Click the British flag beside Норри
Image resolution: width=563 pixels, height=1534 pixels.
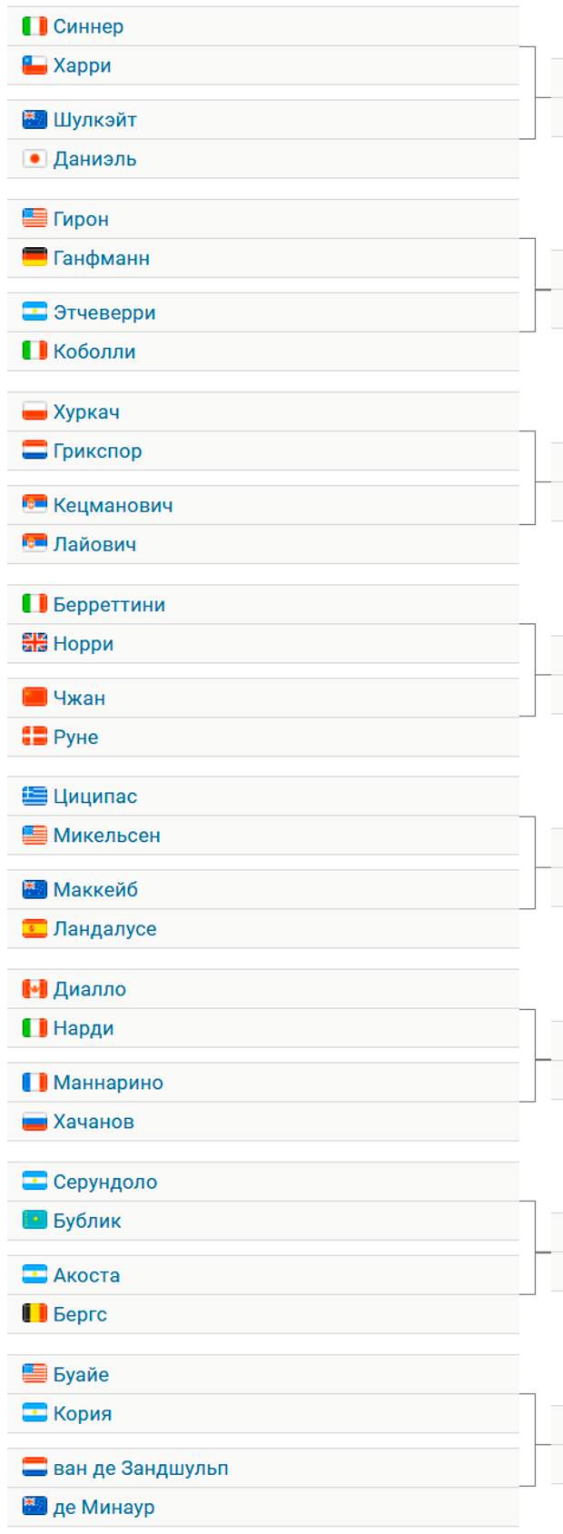pyautogui.click(x=35, y=643)
